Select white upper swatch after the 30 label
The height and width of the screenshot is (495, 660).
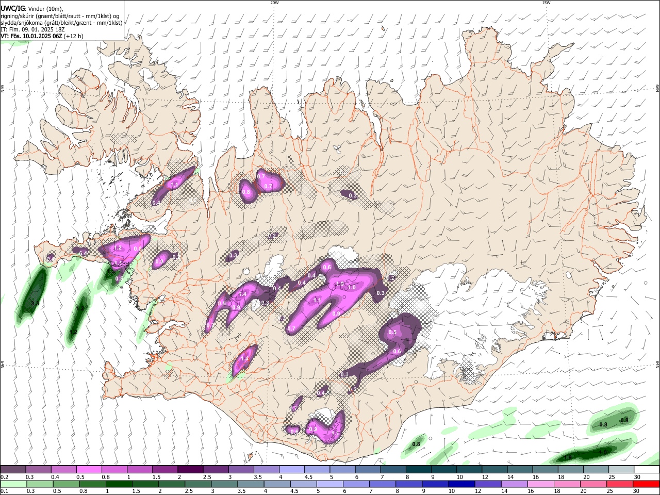pyautogui.click(x=647, y=469)
